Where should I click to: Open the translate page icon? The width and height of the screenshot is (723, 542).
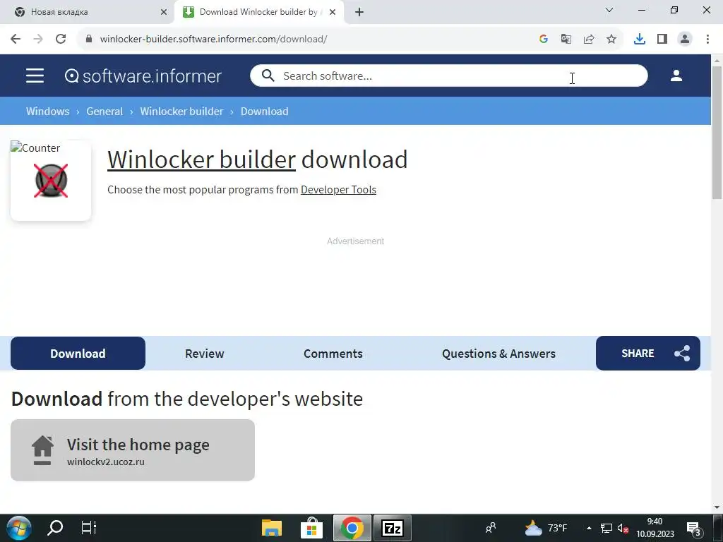[566, 39]
